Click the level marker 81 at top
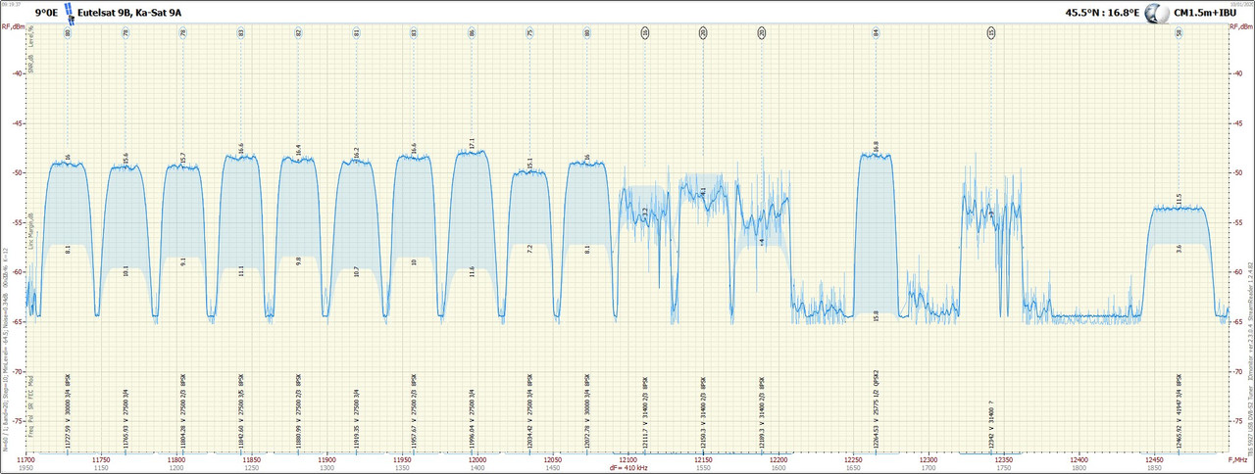1255x474 pixels. click(357, 33)
